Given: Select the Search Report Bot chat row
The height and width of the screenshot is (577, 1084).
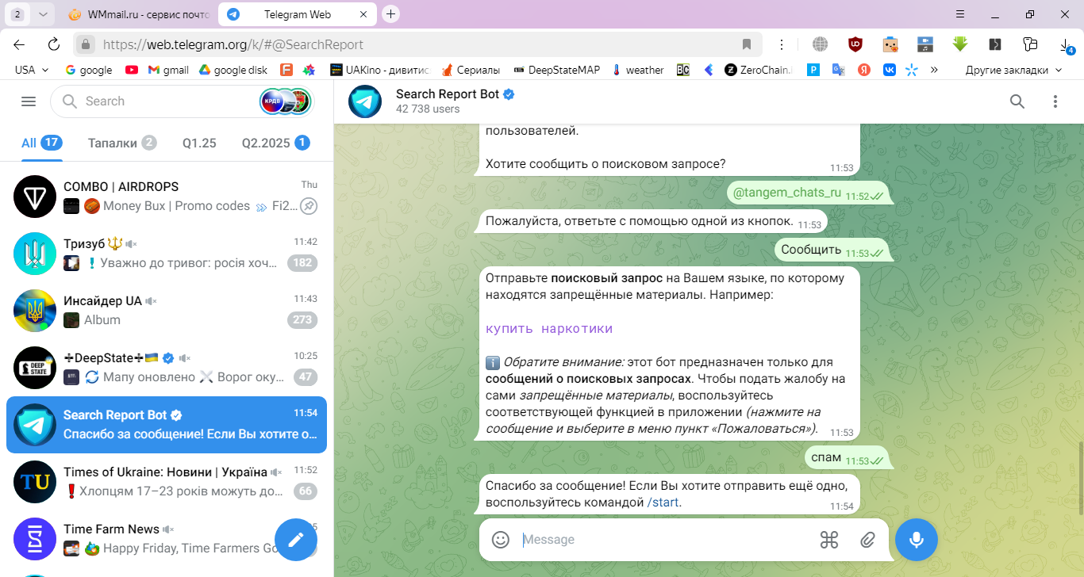Looking at the screenshot, I should pos(167,425).
